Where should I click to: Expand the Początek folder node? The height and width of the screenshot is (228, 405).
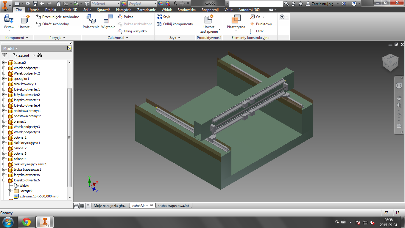pyautogui.click(x=10, y=191)
